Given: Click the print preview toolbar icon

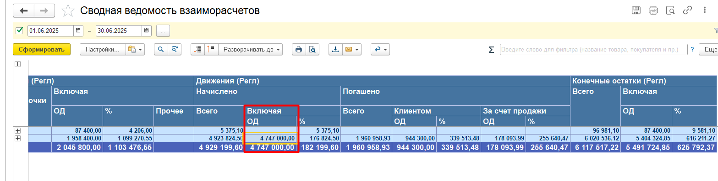Looking at the screenshot, I should click(x=312, y=49).
